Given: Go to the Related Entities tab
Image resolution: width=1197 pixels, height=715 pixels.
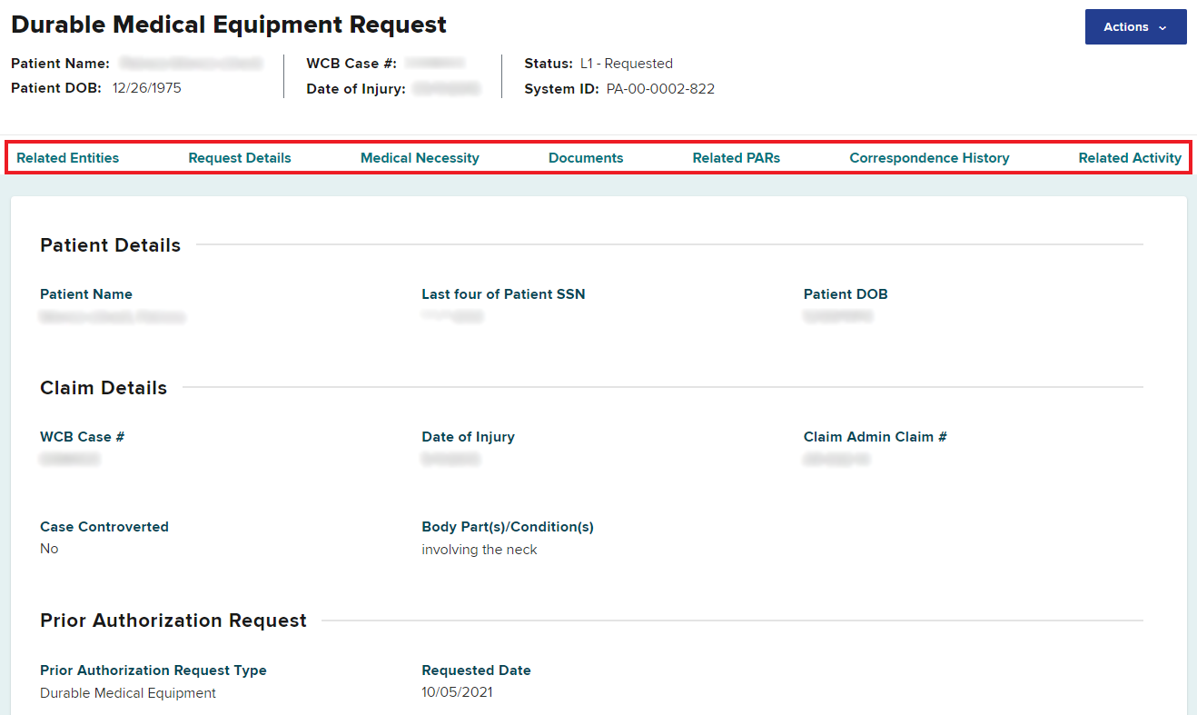Looking at the screenshot, I should pos(68,158).
